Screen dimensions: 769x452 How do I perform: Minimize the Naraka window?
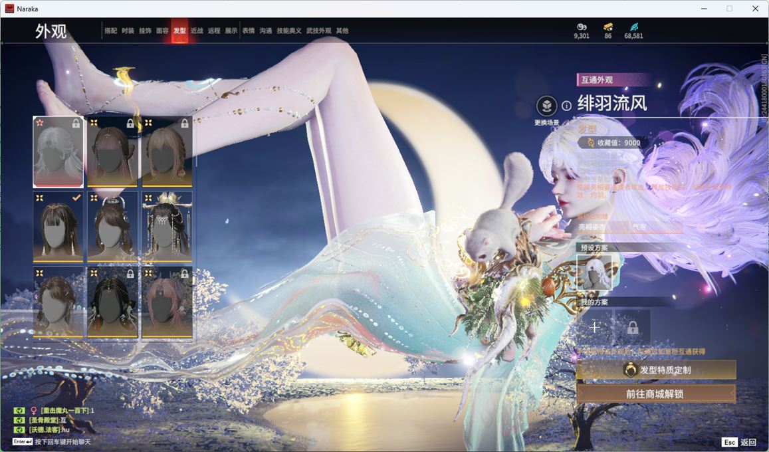[705, 9]
